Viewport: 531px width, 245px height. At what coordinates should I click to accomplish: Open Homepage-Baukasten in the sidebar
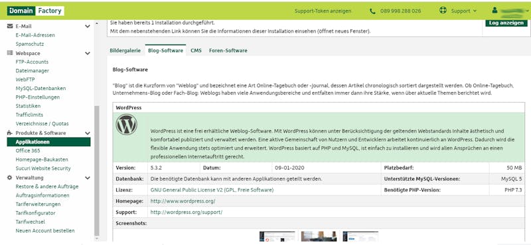tap(42, 160)
